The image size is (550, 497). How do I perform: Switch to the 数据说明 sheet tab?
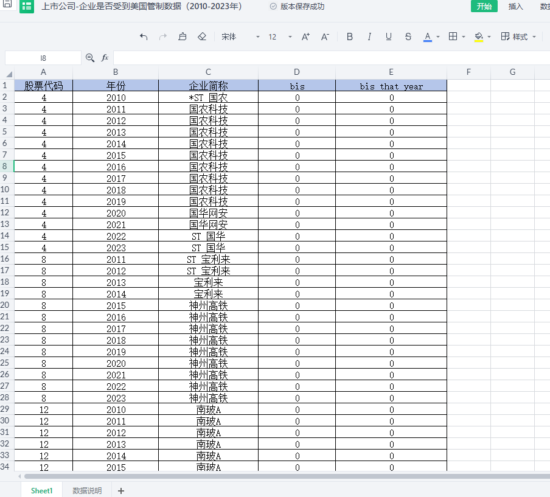87,490
